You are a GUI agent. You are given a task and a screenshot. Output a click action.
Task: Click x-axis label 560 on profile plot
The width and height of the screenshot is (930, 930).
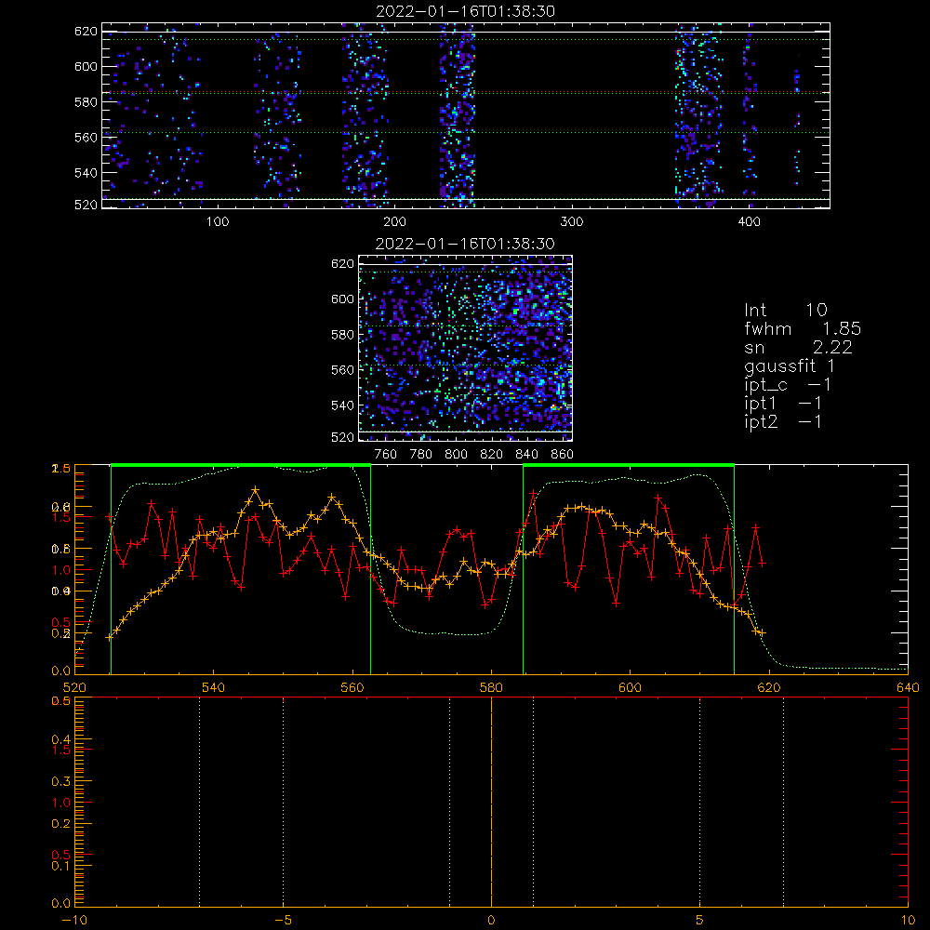point(352,688)
